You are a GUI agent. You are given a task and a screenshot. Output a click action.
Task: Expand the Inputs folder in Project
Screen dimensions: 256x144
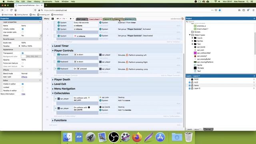192,38
